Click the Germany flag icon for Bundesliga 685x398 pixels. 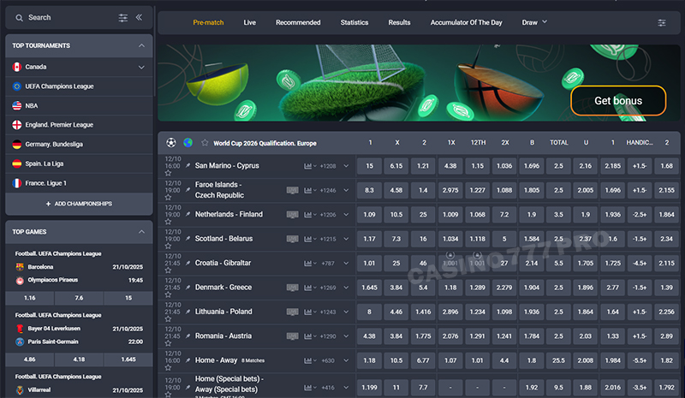coord(17,144)
